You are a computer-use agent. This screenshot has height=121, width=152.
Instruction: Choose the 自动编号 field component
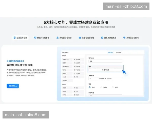(79, 63)
